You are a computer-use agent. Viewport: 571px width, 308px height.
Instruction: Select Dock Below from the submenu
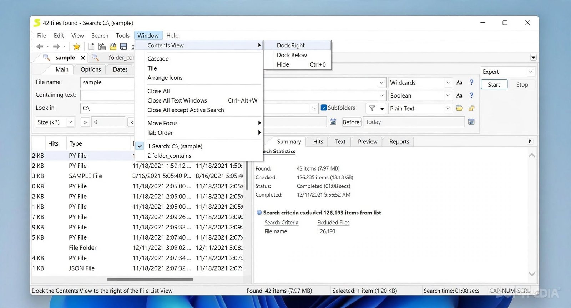coord(298,55)
